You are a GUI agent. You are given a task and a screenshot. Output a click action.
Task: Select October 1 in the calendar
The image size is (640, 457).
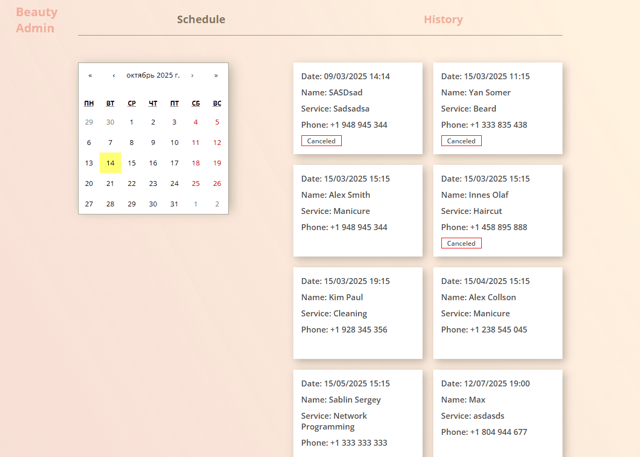click(x=131, y=122)
